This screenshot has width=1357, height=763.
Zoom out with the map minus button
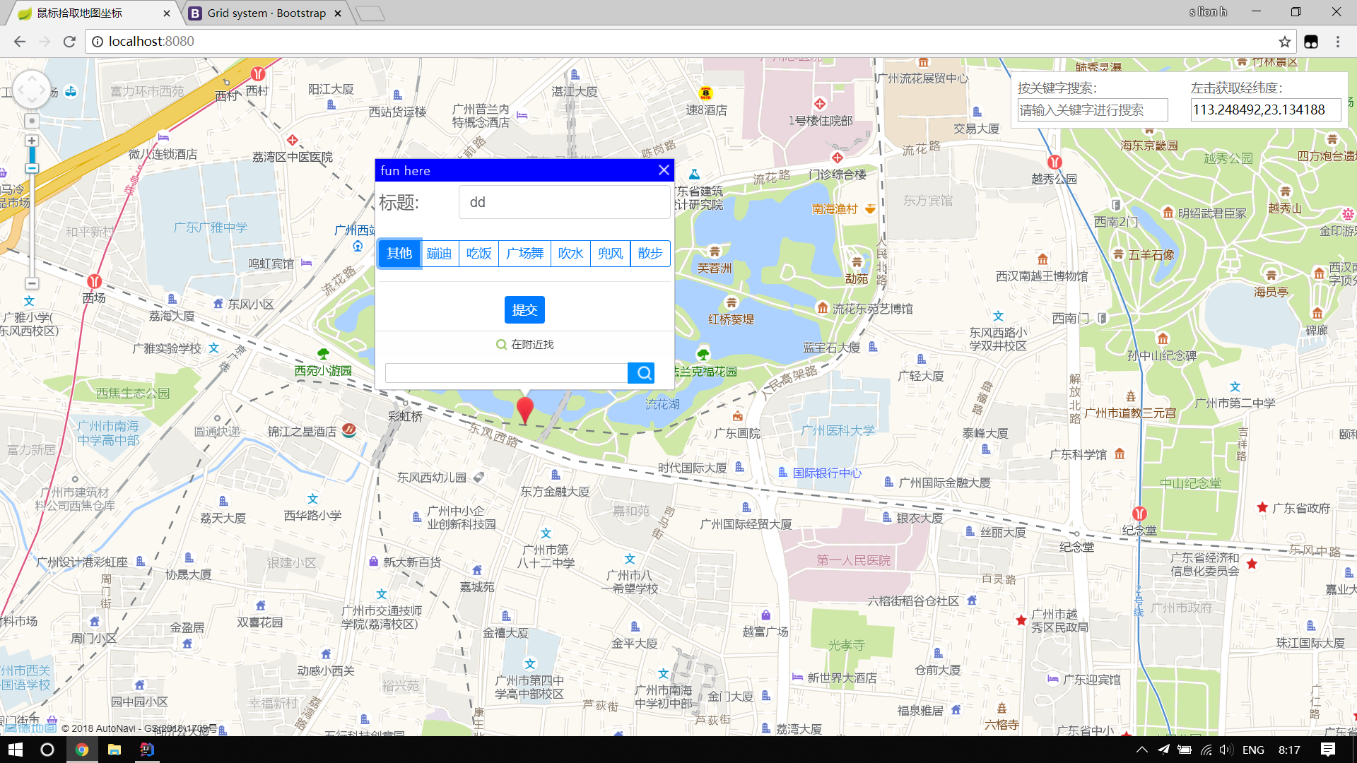click(32, 283)
